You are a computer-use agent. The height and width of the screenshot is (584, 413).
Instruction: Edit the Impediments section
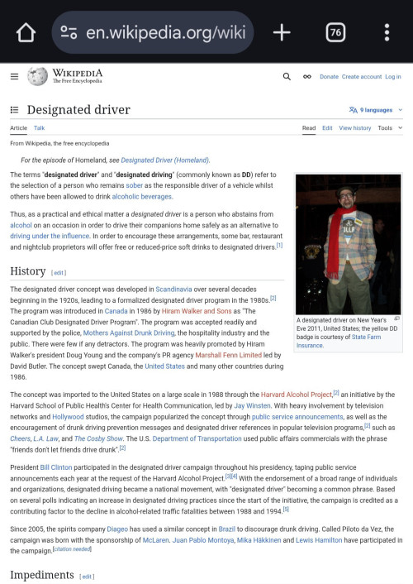(x=87, y=577)
